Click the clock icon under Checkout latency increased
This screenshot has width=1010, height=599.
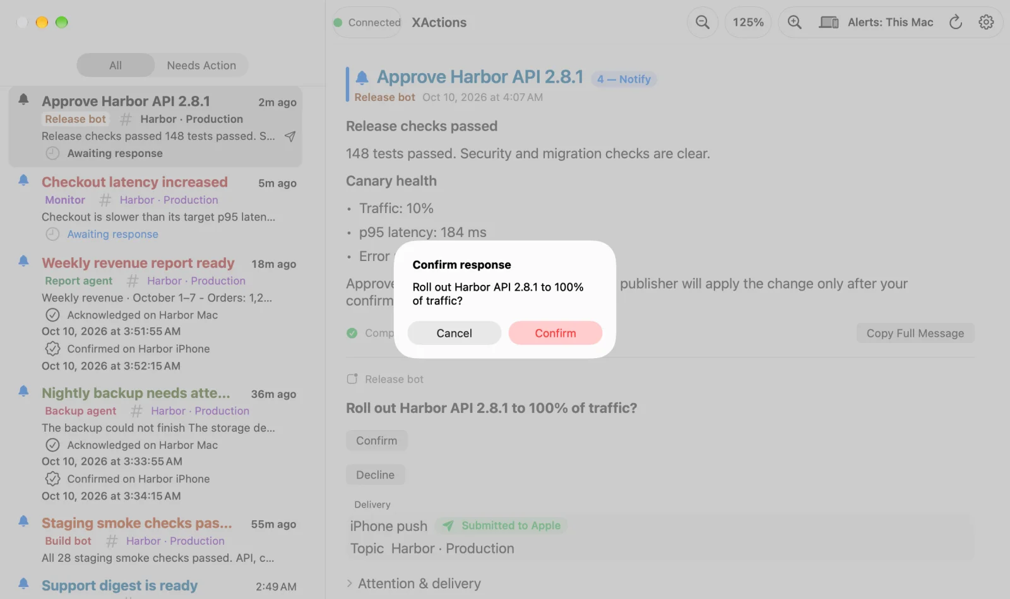tap(52, 234)
